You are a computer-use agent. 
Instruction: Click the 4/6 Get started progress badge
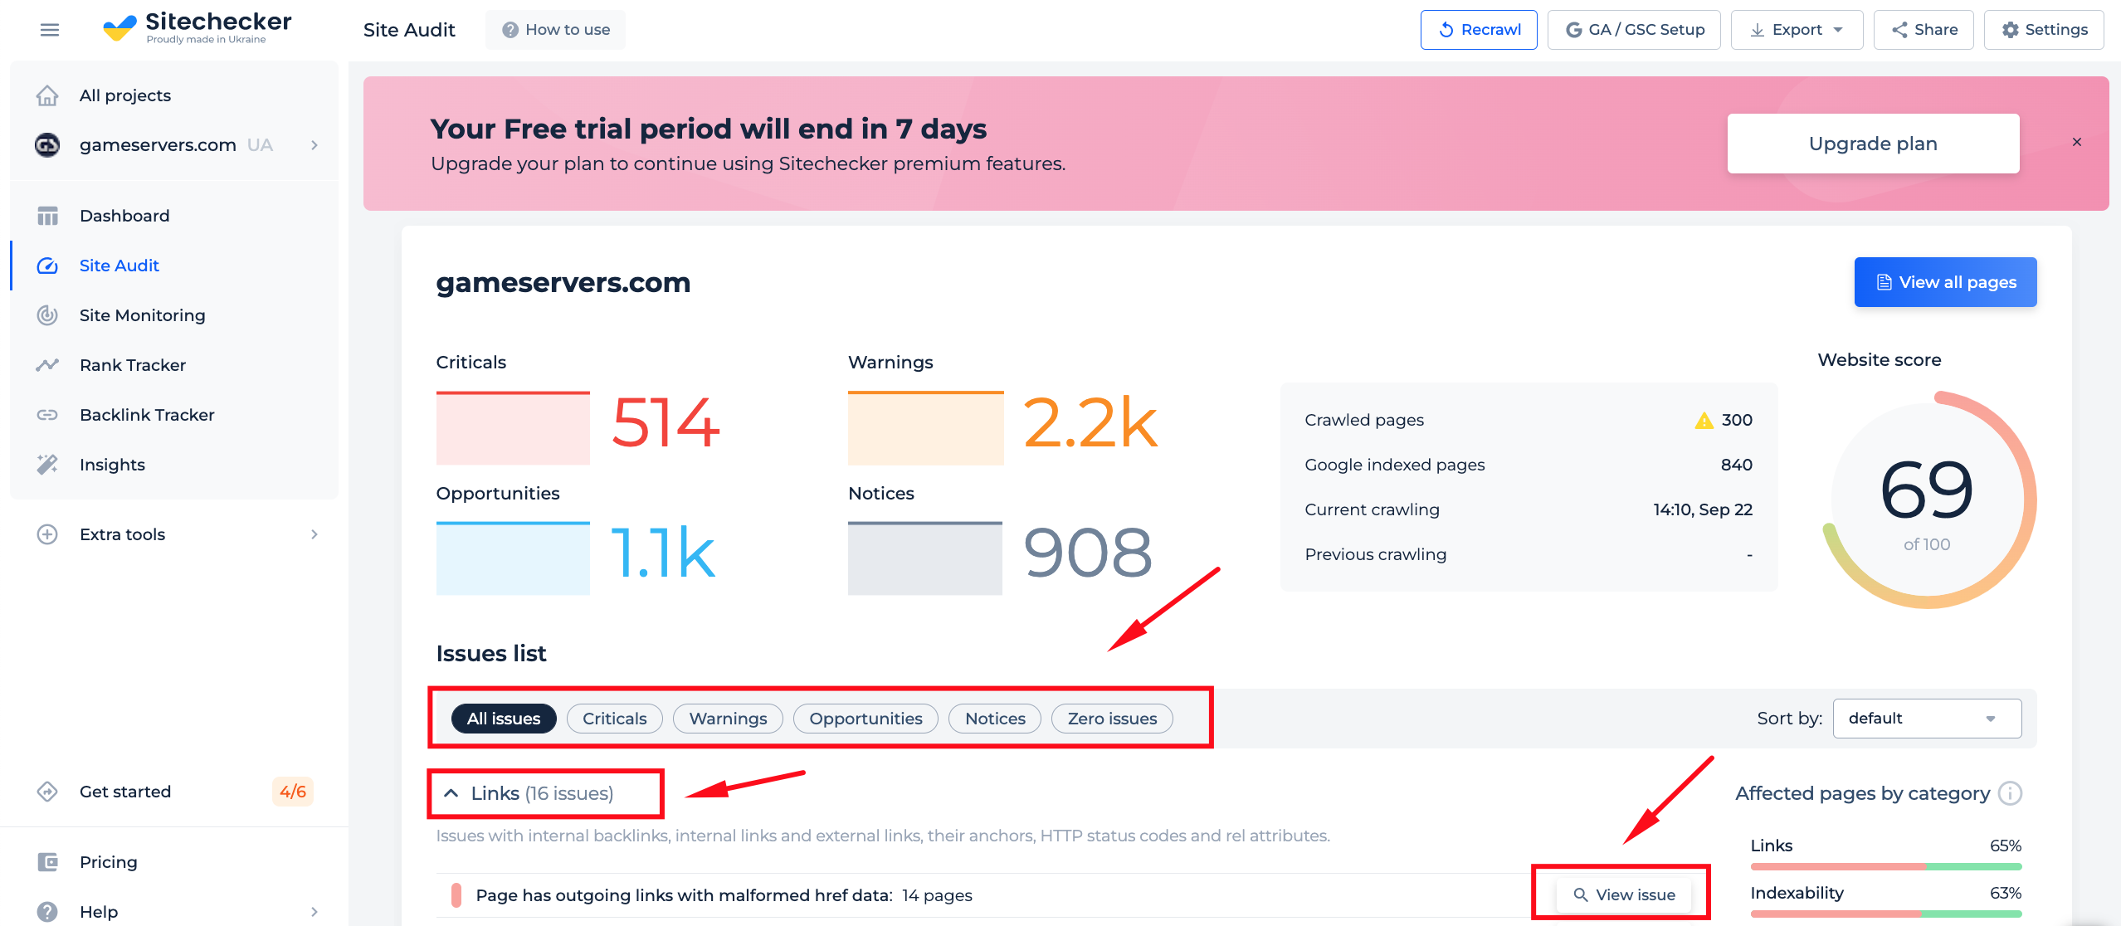[x=292, y=792]
